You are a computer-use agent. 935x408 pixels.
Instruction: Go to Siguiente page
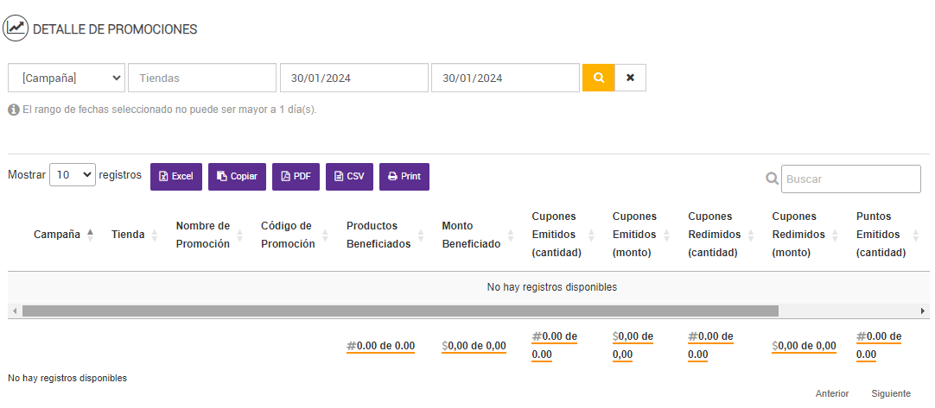pos(891,393)
